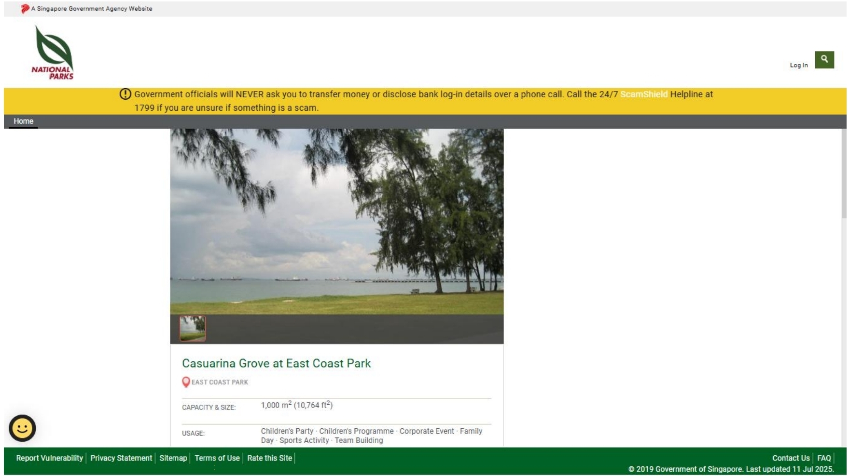
Task: Open the Contact Us footer link
Action: click(x=791, y=458)
